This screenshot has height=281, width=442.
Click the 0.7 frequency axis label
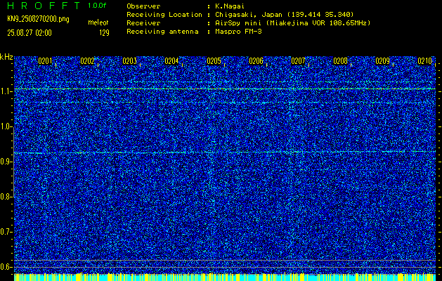tap(6, 232)
